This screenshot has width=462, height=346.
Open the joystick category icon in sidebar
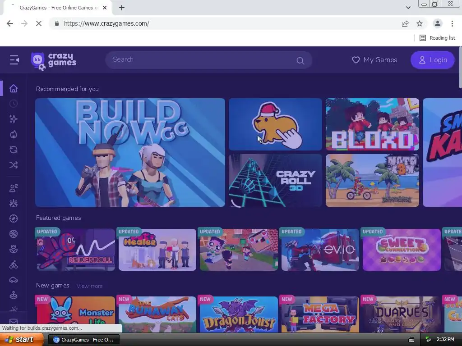click(13, 295)
